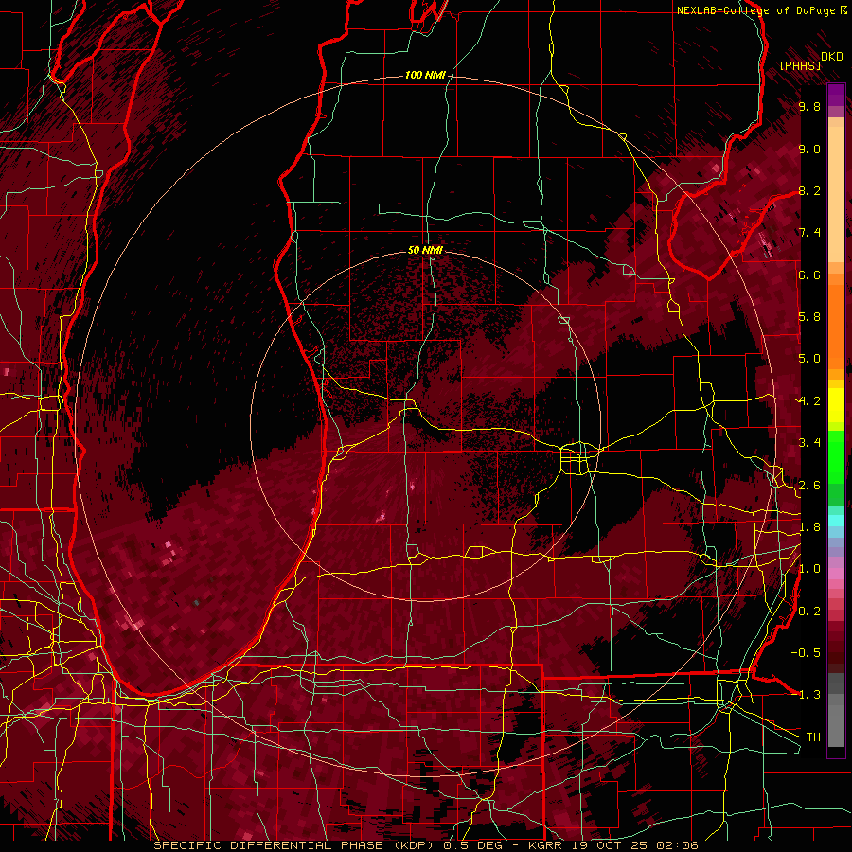Pick the purple segment atop the color bar
The height and width of the screenshot is (852, 852).
click(x=836, y=95)
